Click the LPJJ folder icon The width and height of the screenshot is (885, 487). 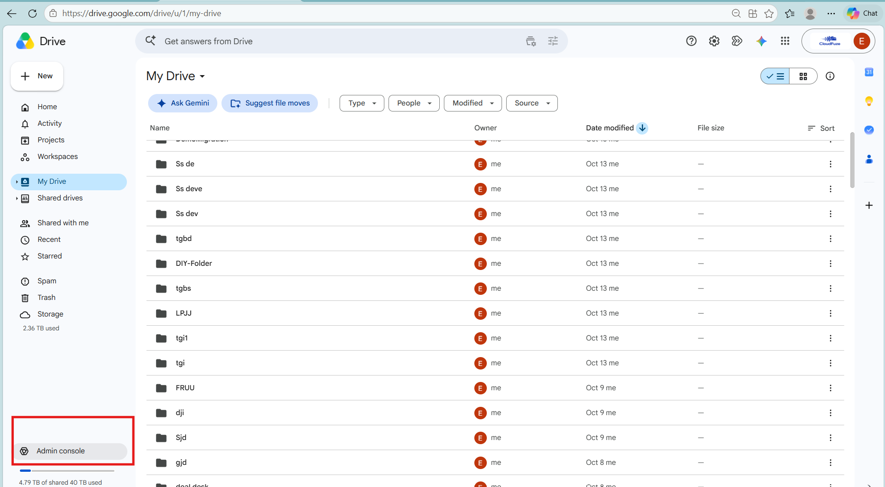(161, 313)
